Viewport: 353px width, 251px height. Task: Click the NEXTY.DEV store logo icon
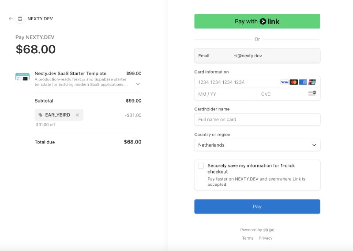coord(20,18)
